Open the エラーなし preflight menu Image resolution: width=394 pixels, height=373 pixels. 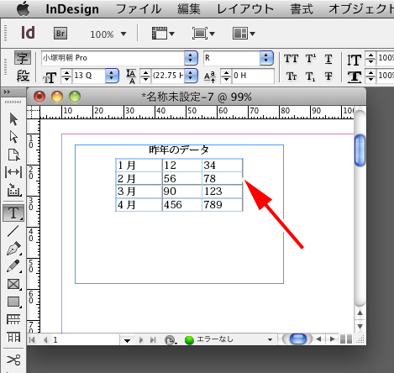270,339
